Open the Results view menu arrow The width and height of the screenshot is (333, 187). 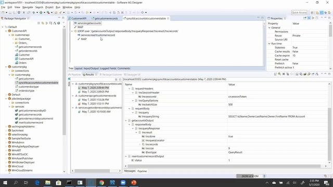pos(322,74)
